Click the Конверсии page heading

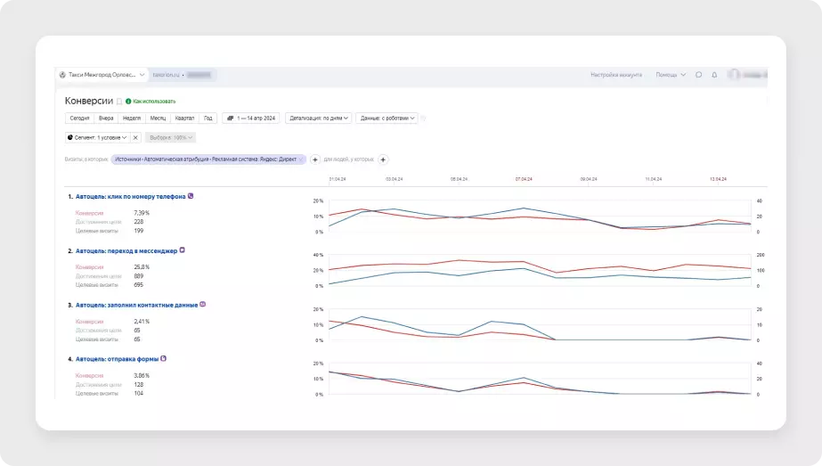click(x=88, y=101)
